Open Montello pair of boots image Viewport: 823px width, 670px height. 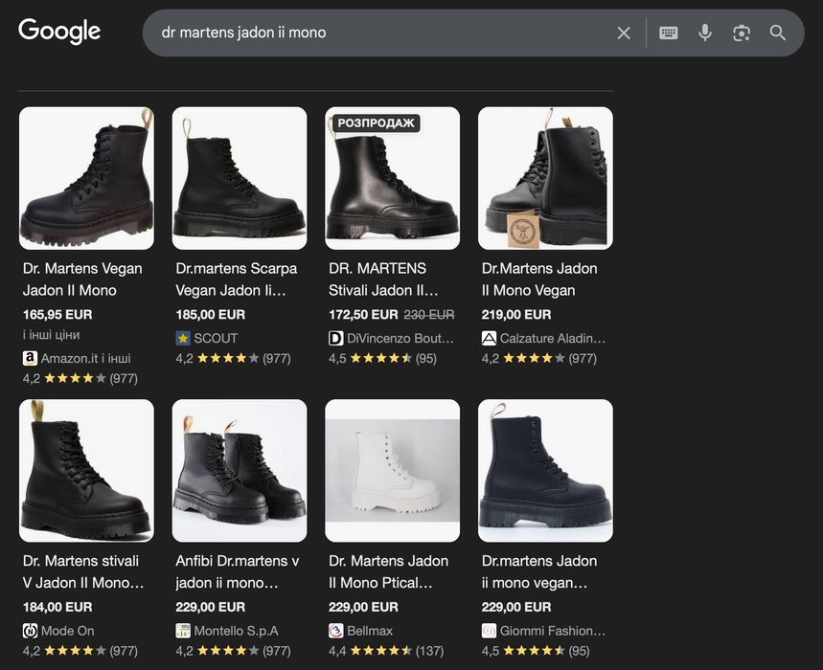[x=240, y=471]
